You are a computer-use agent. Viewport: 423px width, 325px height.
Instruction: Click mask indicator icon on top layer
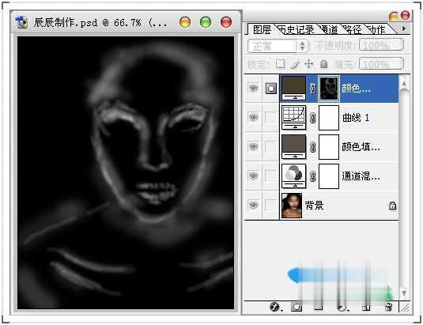pyautogui.click(x=271, y=89)
